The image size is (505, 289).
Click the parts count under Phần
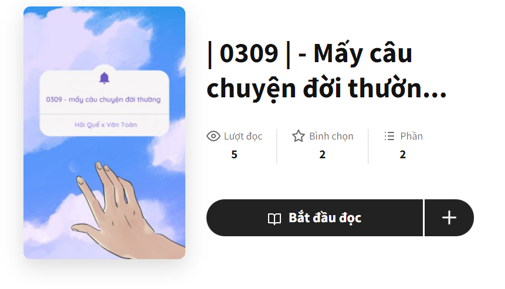coord(402,155)
